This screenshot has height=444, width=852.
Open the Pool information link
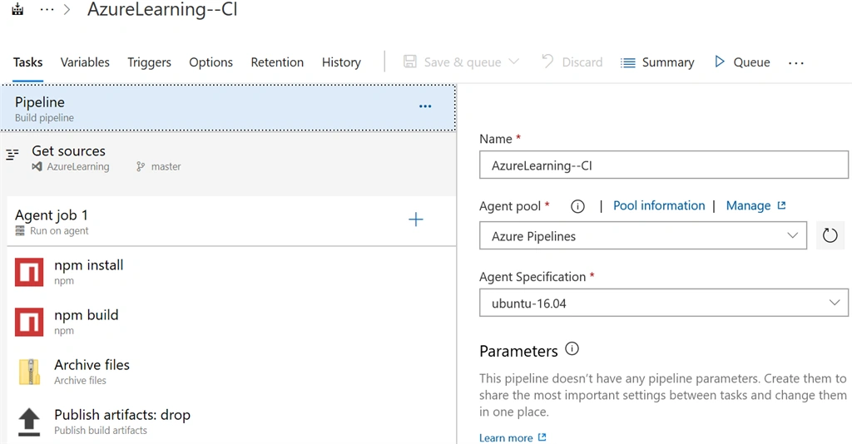pyautogui.click(x=659, y=205)
